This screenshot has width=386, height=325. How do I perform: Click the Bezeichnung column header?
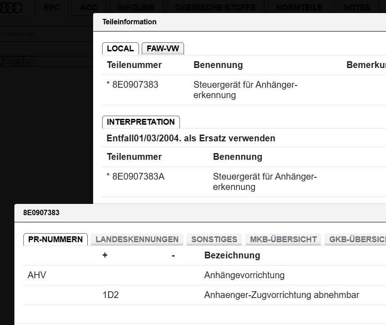pos(232,255)
